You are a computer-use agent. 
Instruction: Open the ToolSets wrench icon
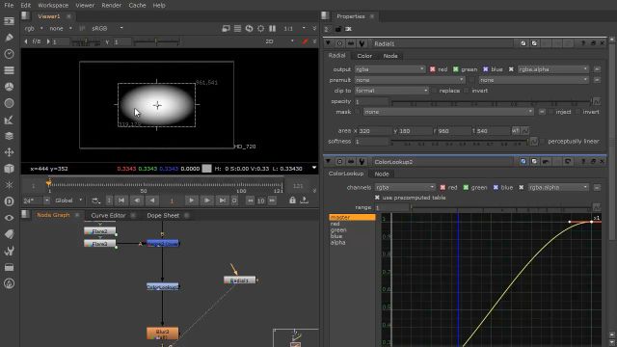click(x=9, y=251)
